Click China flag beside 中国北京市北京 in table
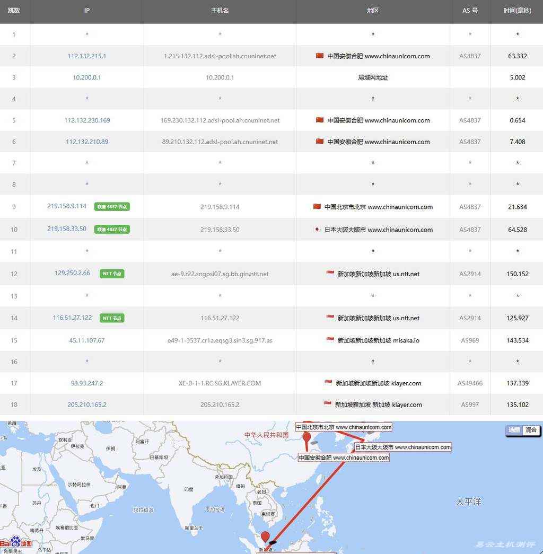 [317, 207]
